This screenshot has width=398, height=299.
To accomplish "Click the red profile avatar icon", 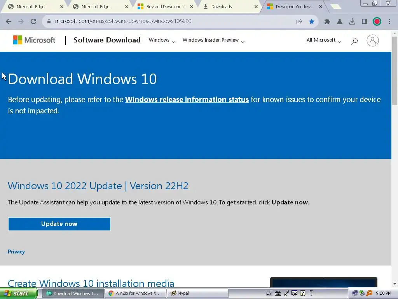I will (x=377, y=21).
